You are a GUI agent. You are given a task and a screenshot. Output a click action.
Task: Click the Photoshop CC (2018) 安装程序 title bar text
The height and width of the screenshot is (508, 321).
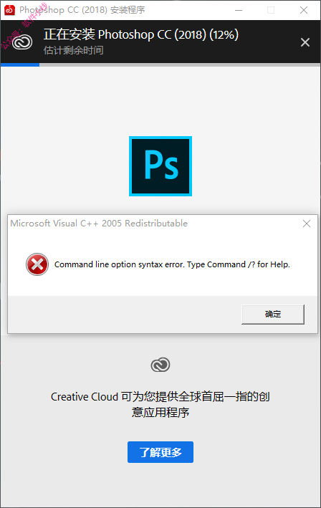(82, 10)
